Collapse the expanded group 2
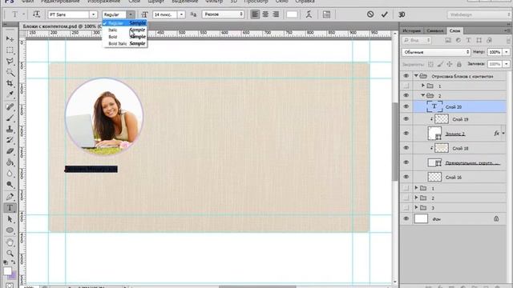Screen dimensions: 513x288 click(423, 95)
